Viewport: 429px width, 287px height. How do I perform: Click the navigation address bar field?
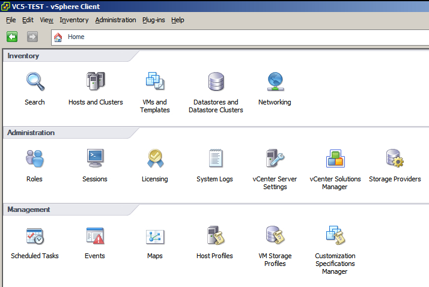240,37
